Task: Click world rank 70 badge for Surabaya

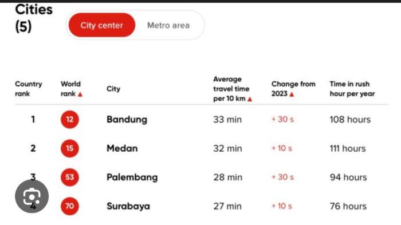Action: (70, 206)
